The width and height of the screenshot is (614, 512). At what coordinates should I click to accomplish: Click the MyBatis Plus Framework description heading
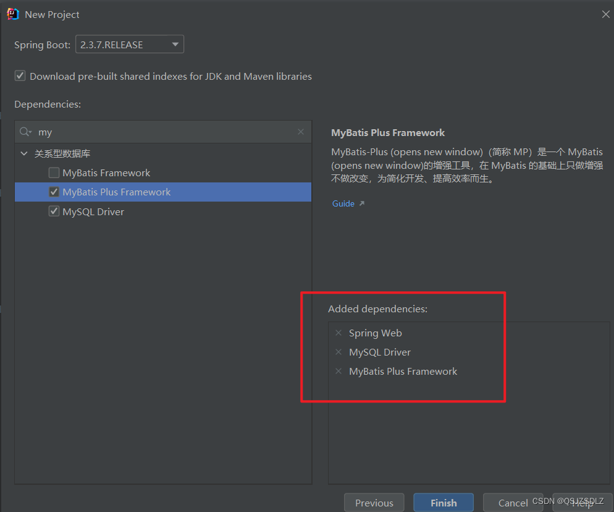388,132
